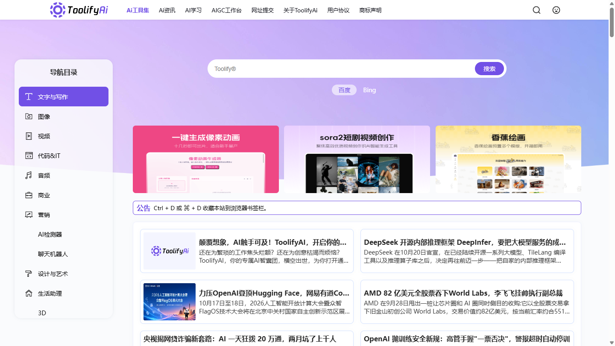Click the page vertical scrollbar thumb
This screenshot has width=615, height=346.
click(612, 21)
